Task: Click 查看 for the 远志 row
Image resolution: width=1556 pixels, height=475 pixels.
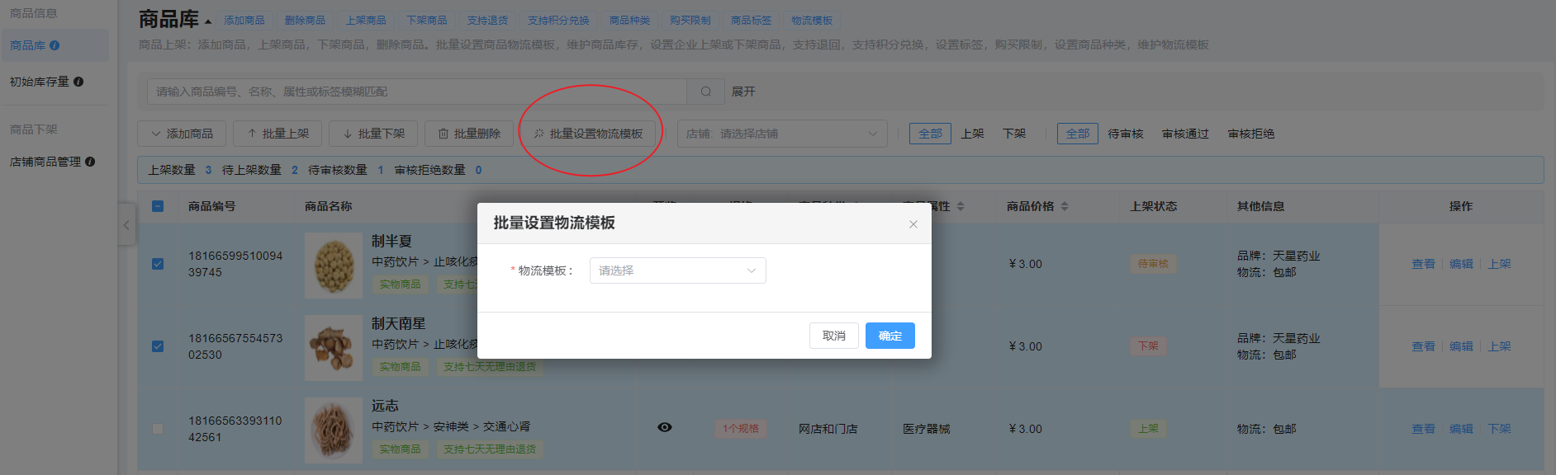Action: tap(1423, 429)
